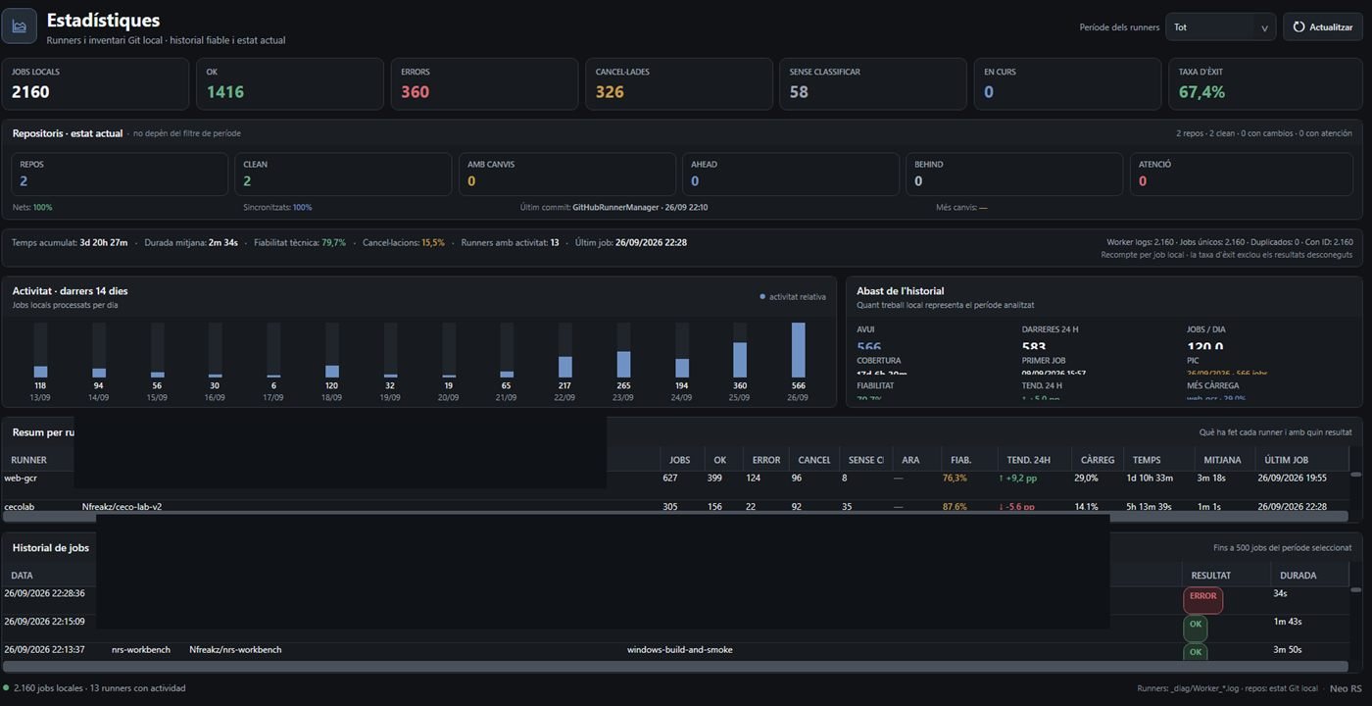
Task: Click the 76,3% reliability value for web-gcr
Action: 955,479
